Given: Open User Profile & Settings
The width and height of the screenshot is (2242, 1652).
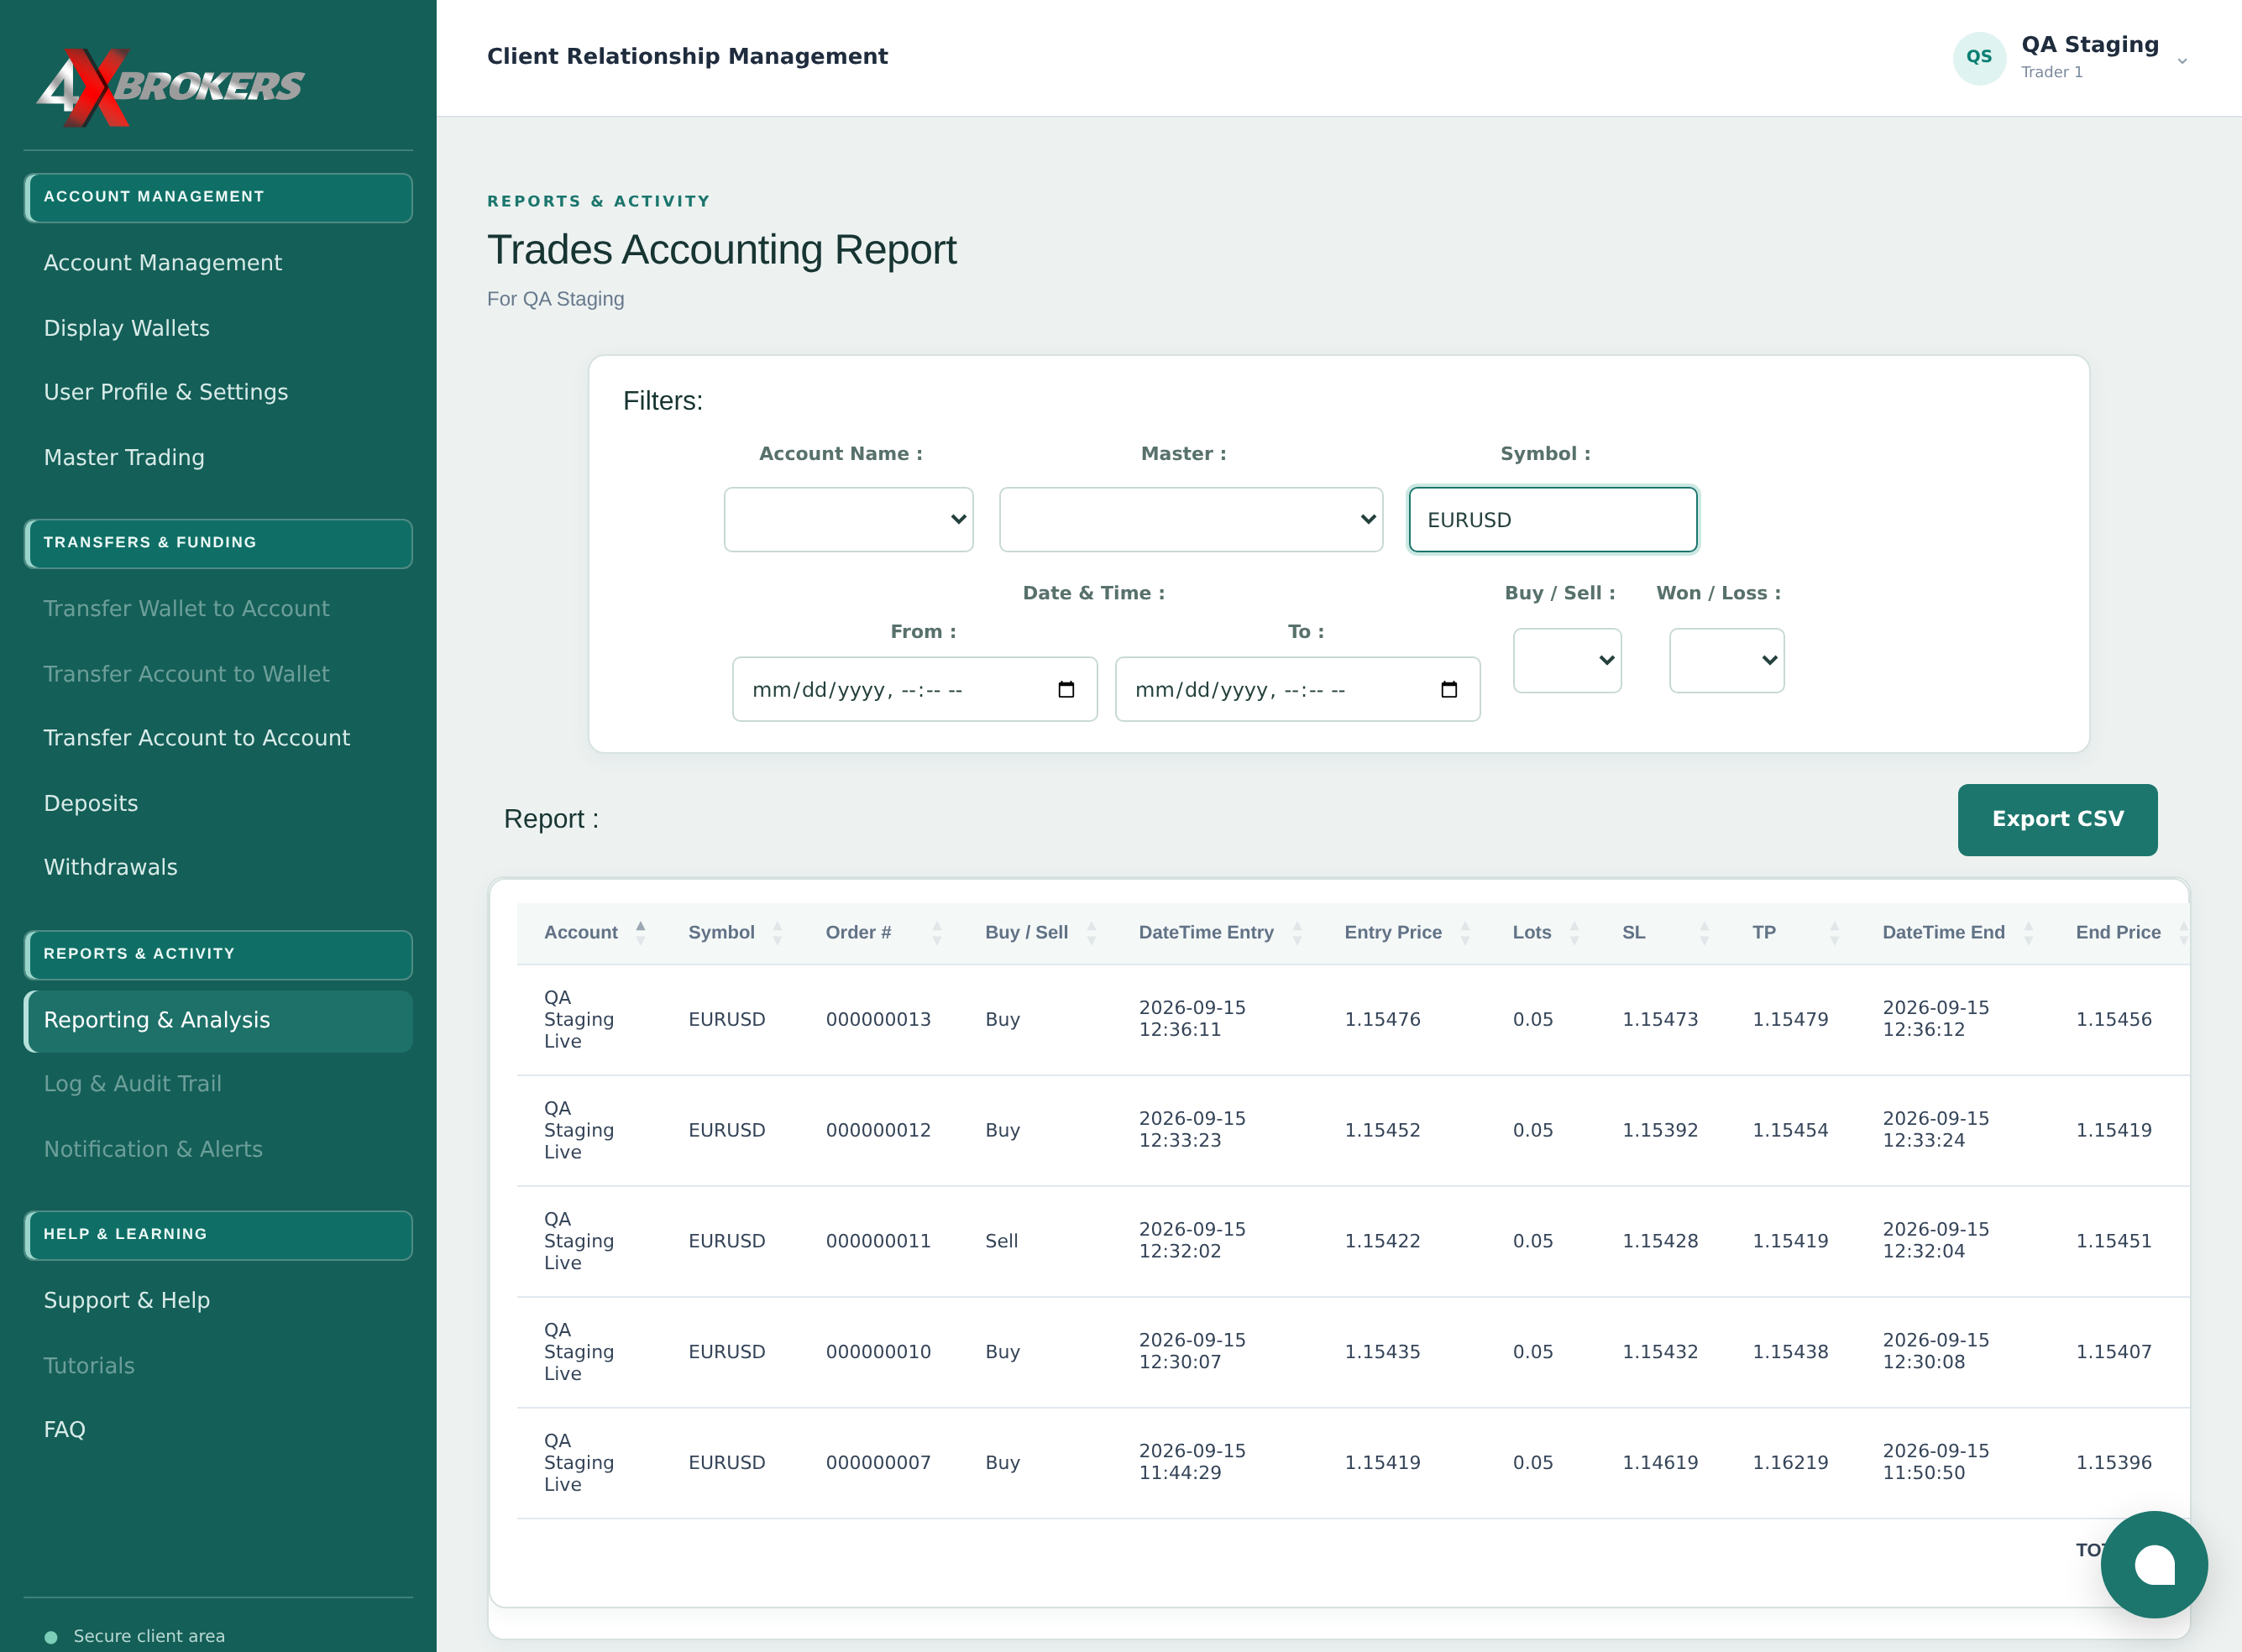Looking at the screenshot, I should [166, 392].
